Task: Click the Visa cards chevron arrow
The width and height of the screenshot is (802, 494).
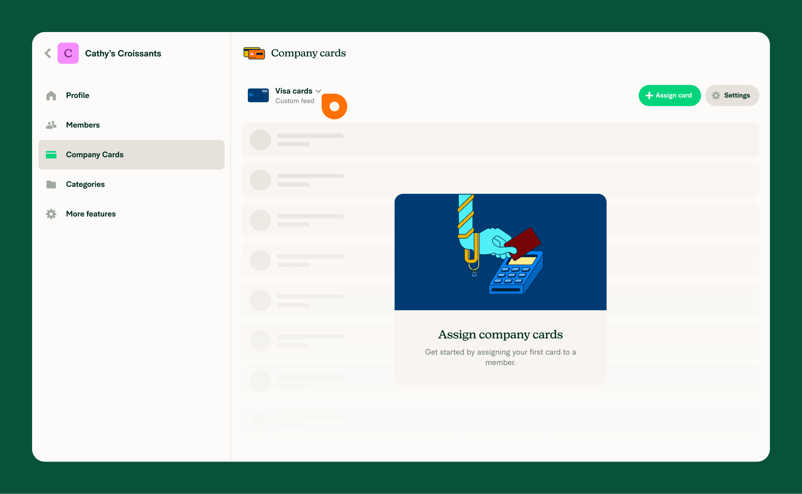Action: (318, 90)
